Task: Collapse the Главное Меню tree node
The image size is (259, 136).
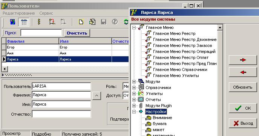Action: tap(134, 28)
